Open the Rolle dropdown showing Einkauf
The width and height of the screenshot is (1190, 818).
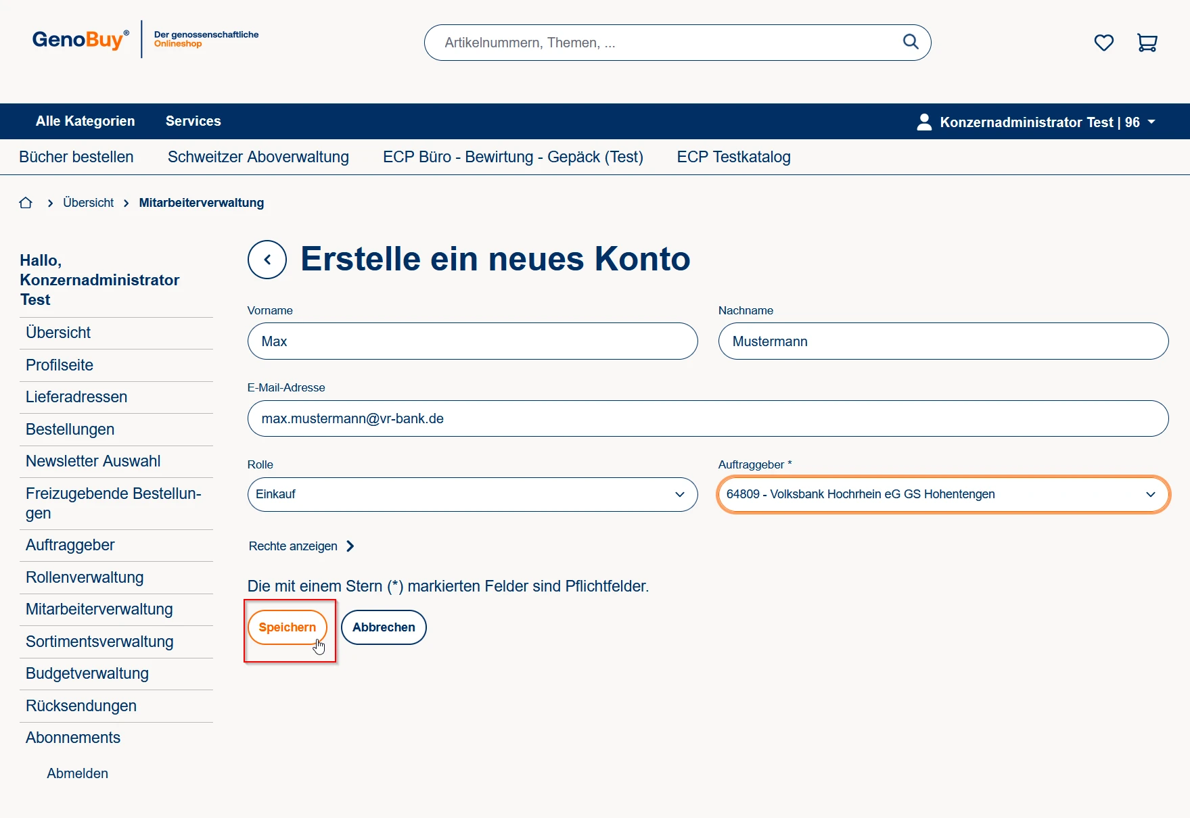point(472,494)
